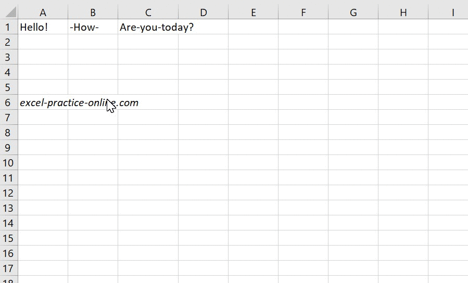This screenshot has width=468, height=283.
Task: Select the cell with Are-you-today? text
Action: pos(148,27)
